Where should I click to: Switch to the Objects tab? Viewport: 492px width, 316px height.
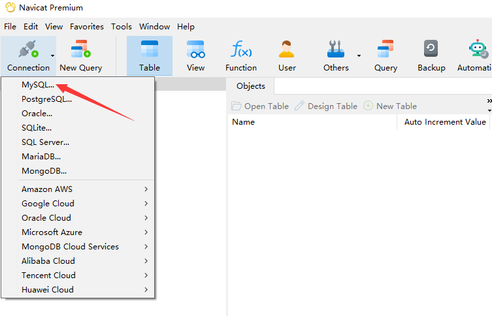click(250, 86)
